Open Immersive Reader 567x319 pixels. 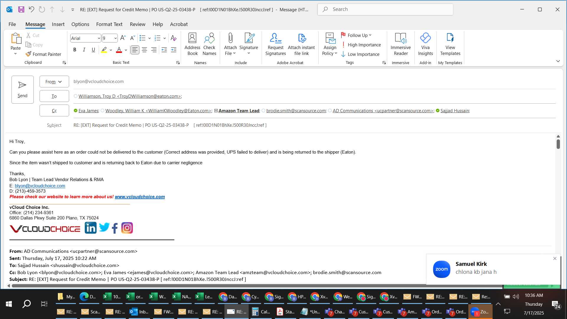point(401,44)
